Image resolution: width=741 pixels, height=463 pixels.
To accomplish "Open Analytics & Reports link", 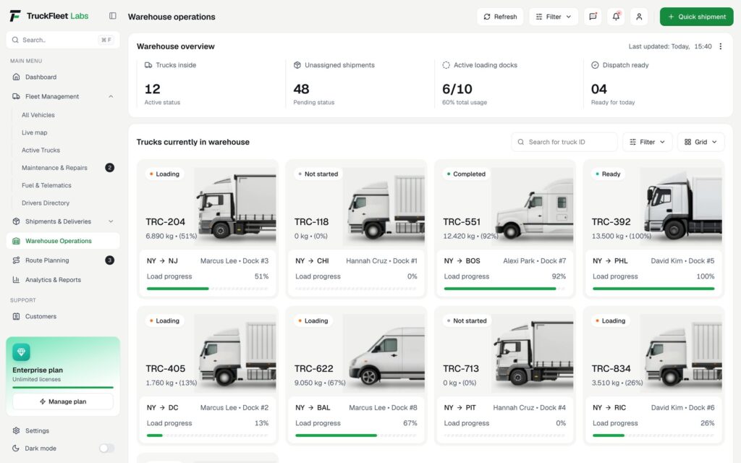I will pos(53,280).
